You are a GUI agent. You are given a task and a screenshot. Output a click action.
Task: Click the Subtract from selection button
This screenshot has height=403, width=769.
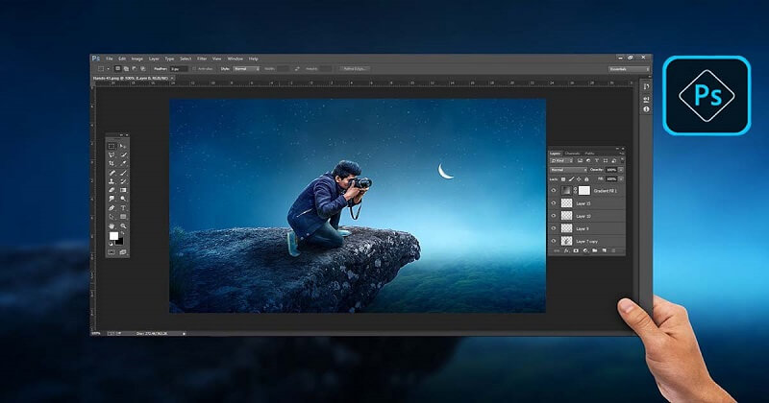134,69
